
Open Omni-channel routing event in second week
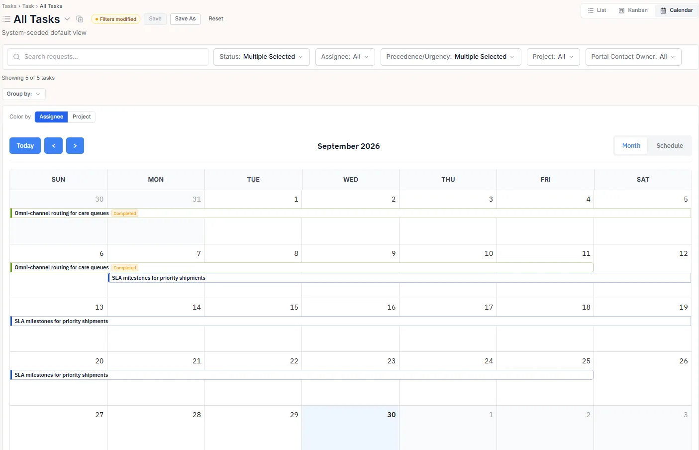coord(302,267)
